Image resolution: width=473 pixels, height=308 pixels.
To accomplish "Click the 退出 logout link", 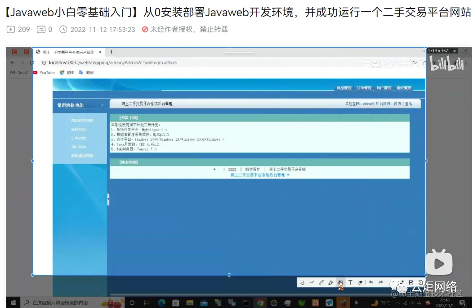I will [x=409, y=103].
